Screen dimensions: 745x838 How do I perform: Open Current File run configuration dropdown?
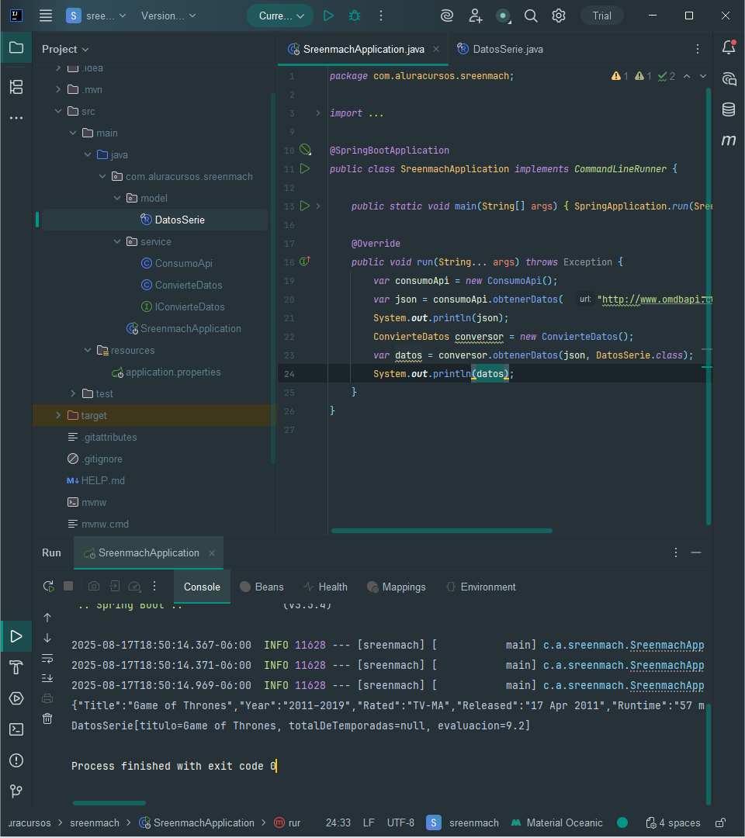pyautogui.click(x=281, y=16)
